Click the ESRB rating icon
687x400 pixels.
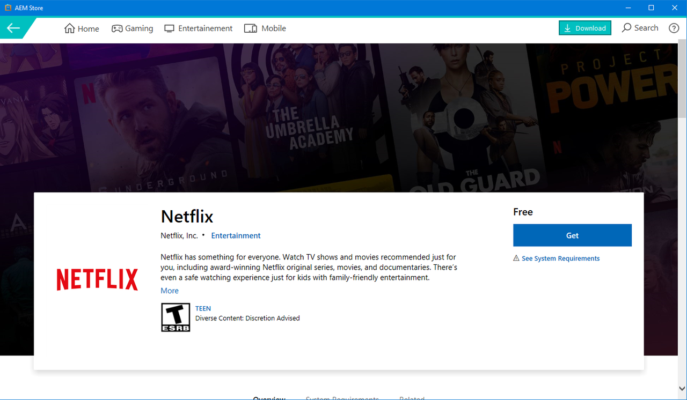pos(176,317)
